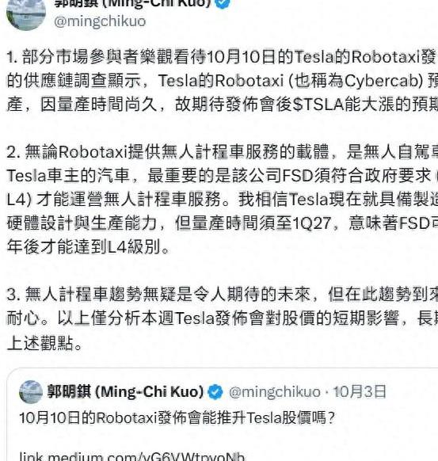
Task: Open 郭明錤 (Ming-Chi Kuo) name in quoted tweet
Action: pos(125,392)
